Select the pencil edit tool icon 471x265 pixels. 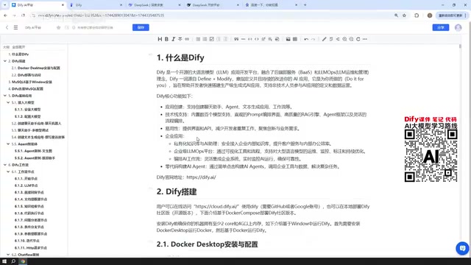(324, 39)
